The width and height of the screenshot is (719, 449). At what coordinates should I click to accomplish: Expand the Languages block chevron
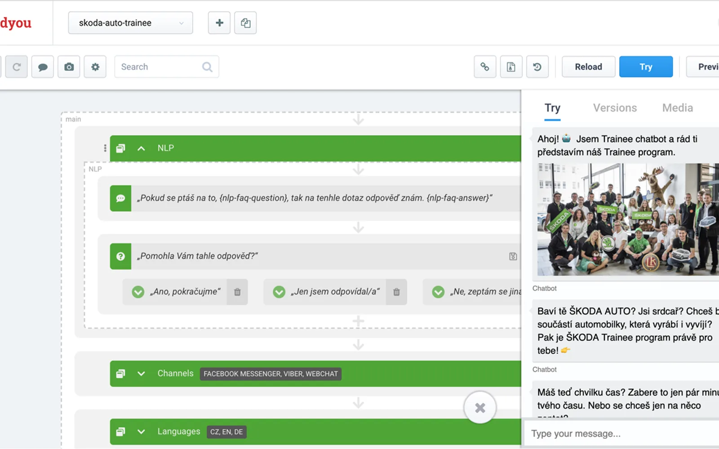pos(141,431)
